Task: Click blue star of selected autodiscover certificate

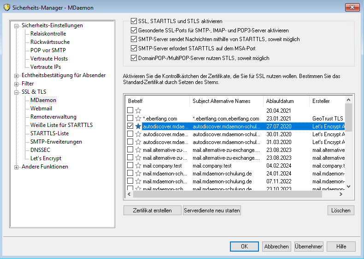Action: (138, 126)
